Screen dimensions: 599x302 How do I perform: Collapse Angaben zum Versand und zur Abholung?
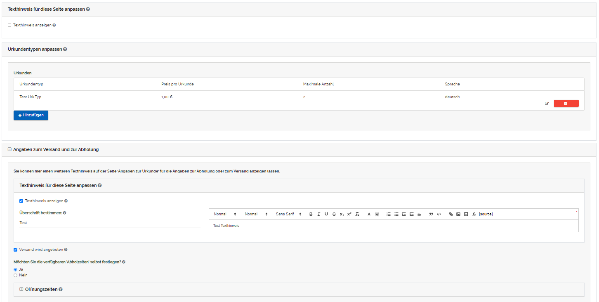pyautogui.click(x=9, y=149)
